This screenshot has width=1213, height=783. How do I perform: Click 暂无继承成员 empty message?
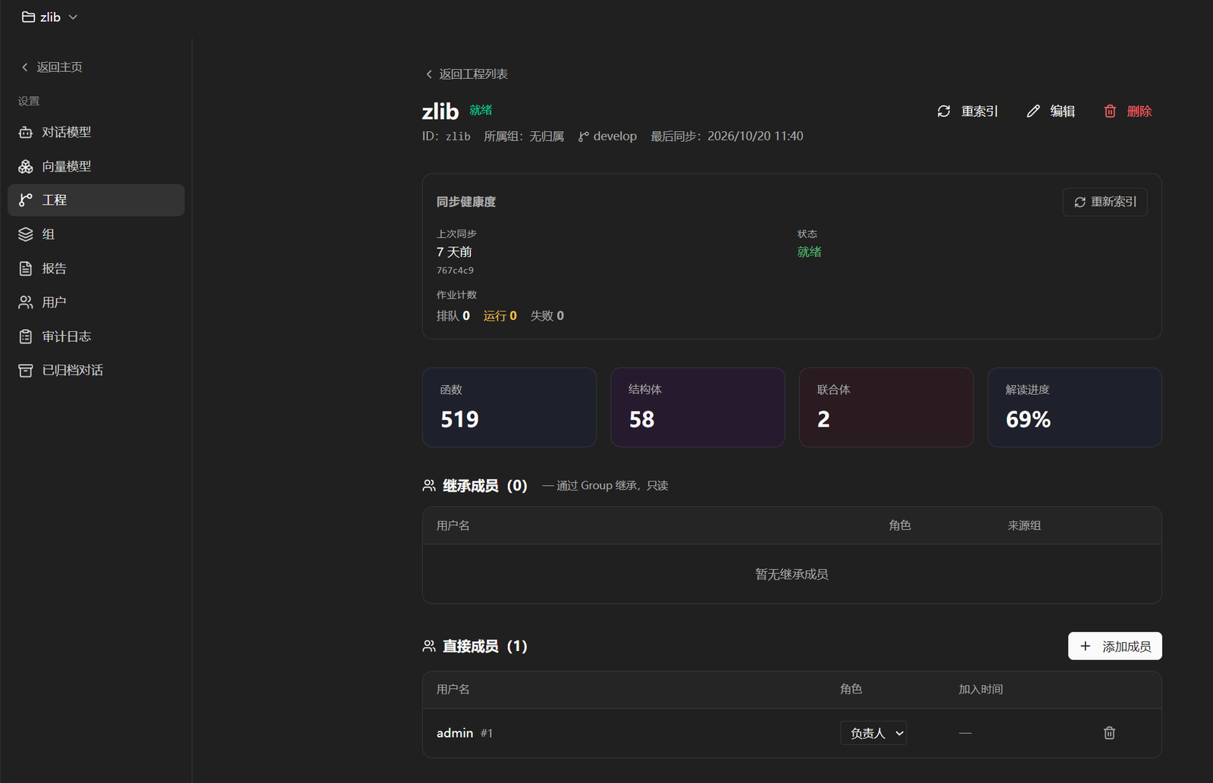click(x=791, y=575)
